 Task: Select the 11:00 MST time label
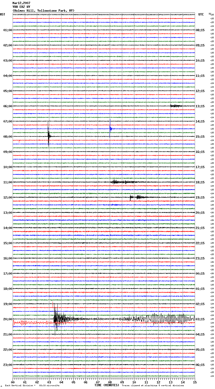tap(8, 182)
